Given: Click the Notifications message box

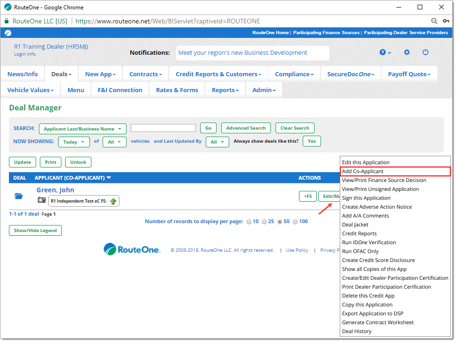Looking at the screenshot, I should tap(253, 53).
